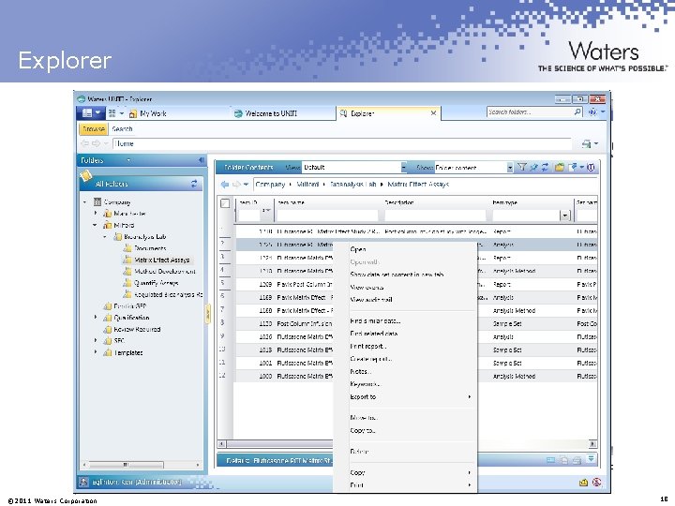Choose Create report from the context menu
Image resolution: width=675 pixels, height=506 pixels.
[370, 359]
